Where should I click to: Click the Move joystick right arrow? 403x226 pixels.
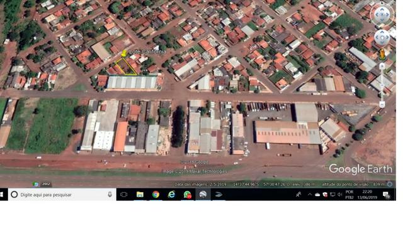[387, 38]
